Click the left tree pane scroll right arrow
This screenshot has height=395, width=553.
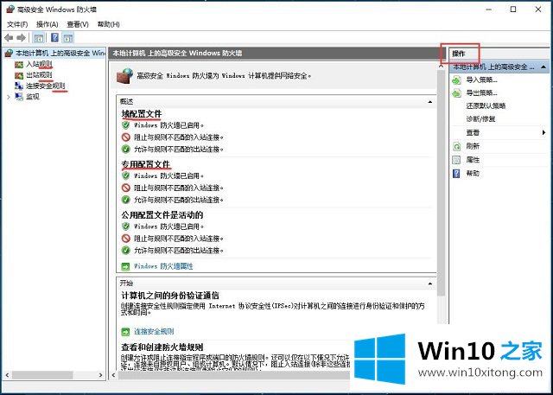click(100, 375)
